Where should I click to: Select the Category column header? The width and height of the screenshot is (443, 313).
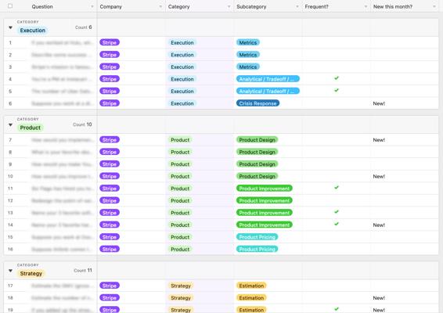pyautogui.click(x=200, y=6)
